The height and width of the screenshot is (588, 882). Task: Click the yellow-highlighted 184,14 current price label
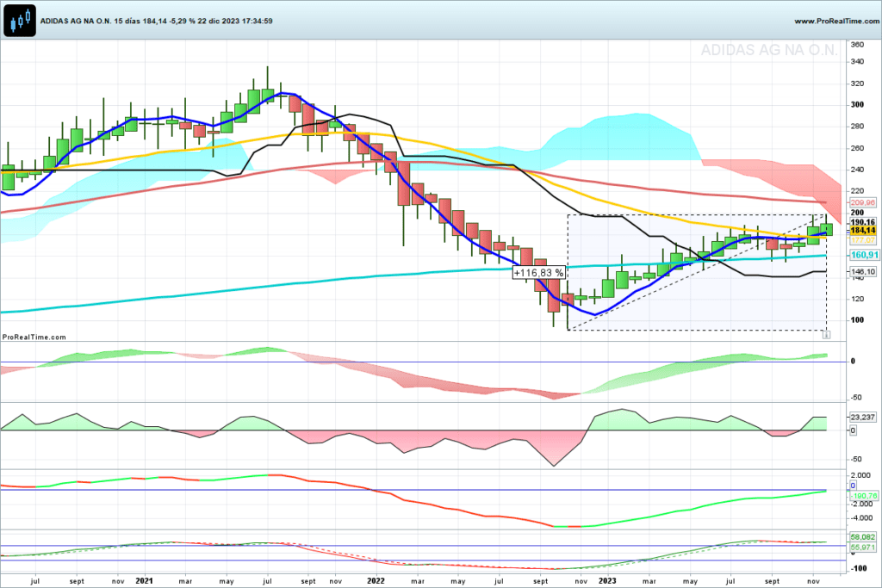coord(863,231)
